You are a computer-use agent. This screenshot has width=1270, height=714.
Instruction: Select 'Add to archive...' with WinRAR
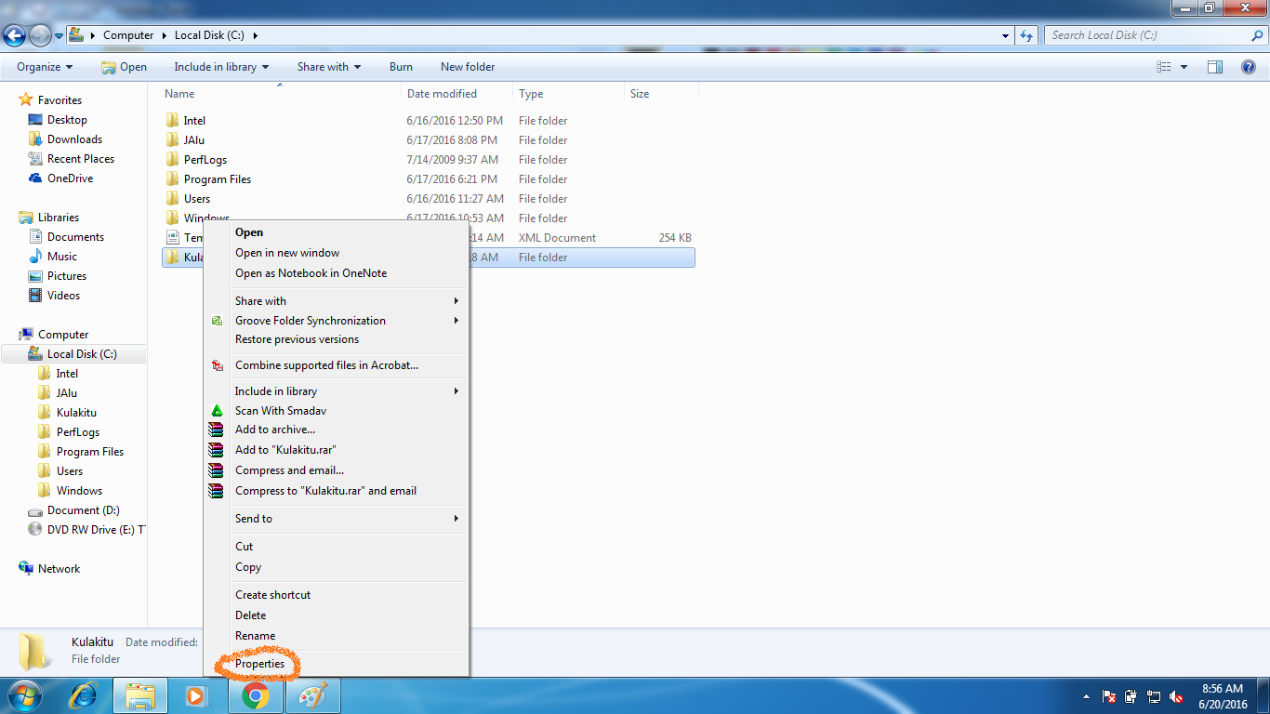pos(276,430)
